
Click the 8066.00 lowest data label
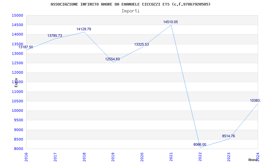(x=200, y=144)
